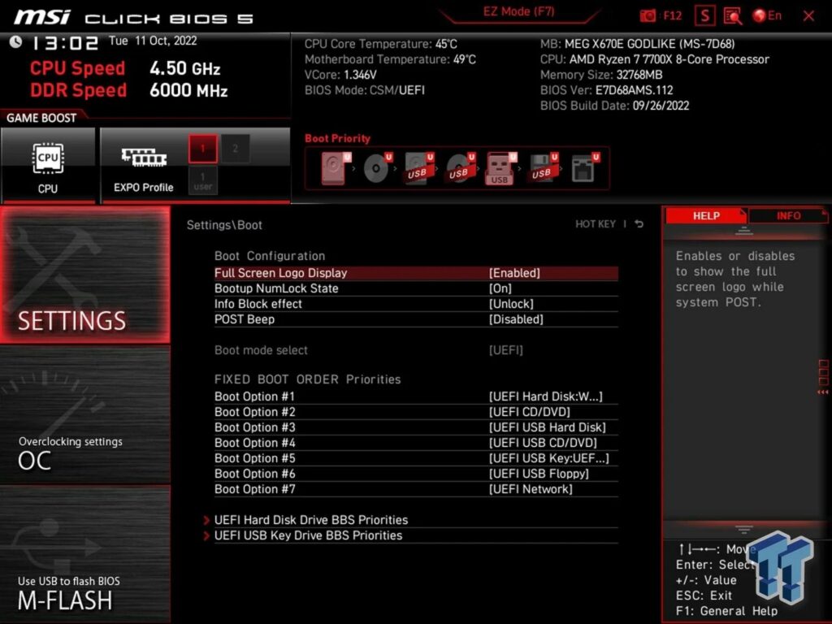Click the network boot priority icon
Screen dimensions: 832x624
pyautogui.click(x=585, y=168)
